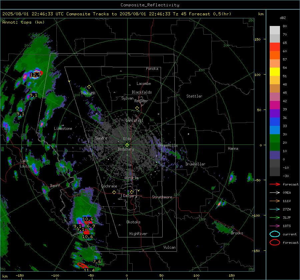The image size is (300, 280).
Task: Click the red forecast arrow in legend
Action: [275, 184]
